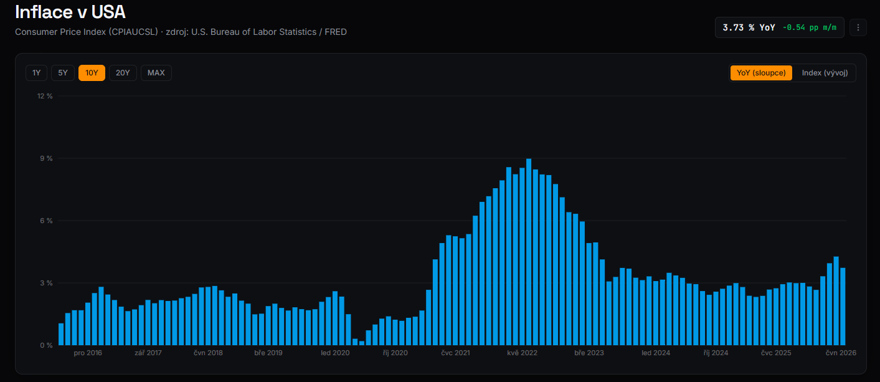This screenshot has width=880, height=382.
Task: Switch to the 20Y time range
Action: click(x=123, y=73)
